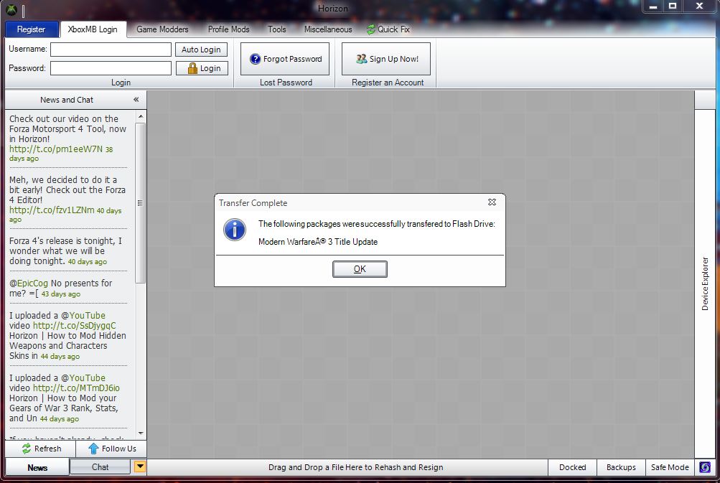Click the Horizon swirl icon in status bar
Screen dimensions: 720x483
click(705, 467)
